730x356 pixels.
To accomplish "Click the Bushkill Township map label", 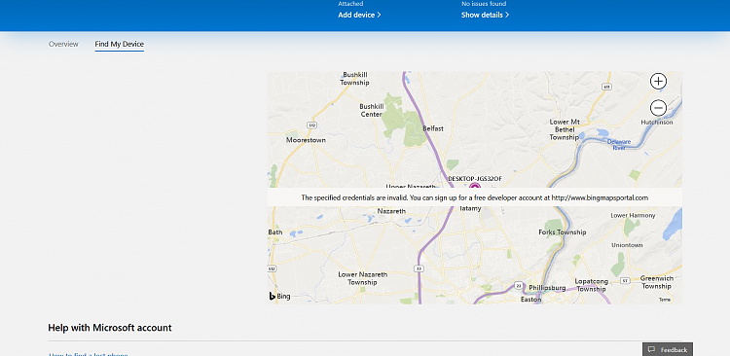I will click(x=354, y=79).
